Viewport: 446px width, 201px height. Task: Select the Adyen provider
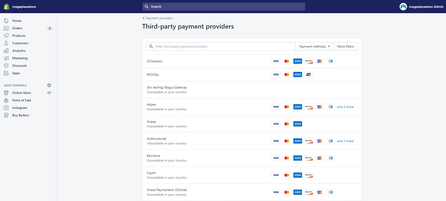(x=252, y=107)
